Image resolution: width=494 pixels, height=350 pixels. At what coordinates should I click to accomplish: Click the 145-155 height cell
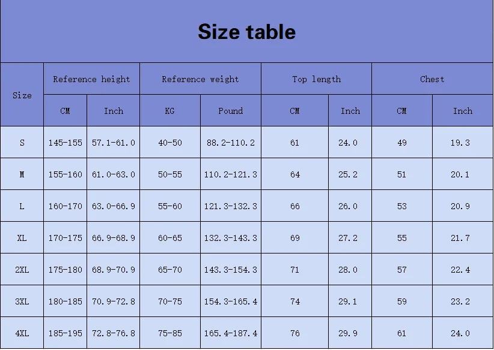tap(65, 143)
